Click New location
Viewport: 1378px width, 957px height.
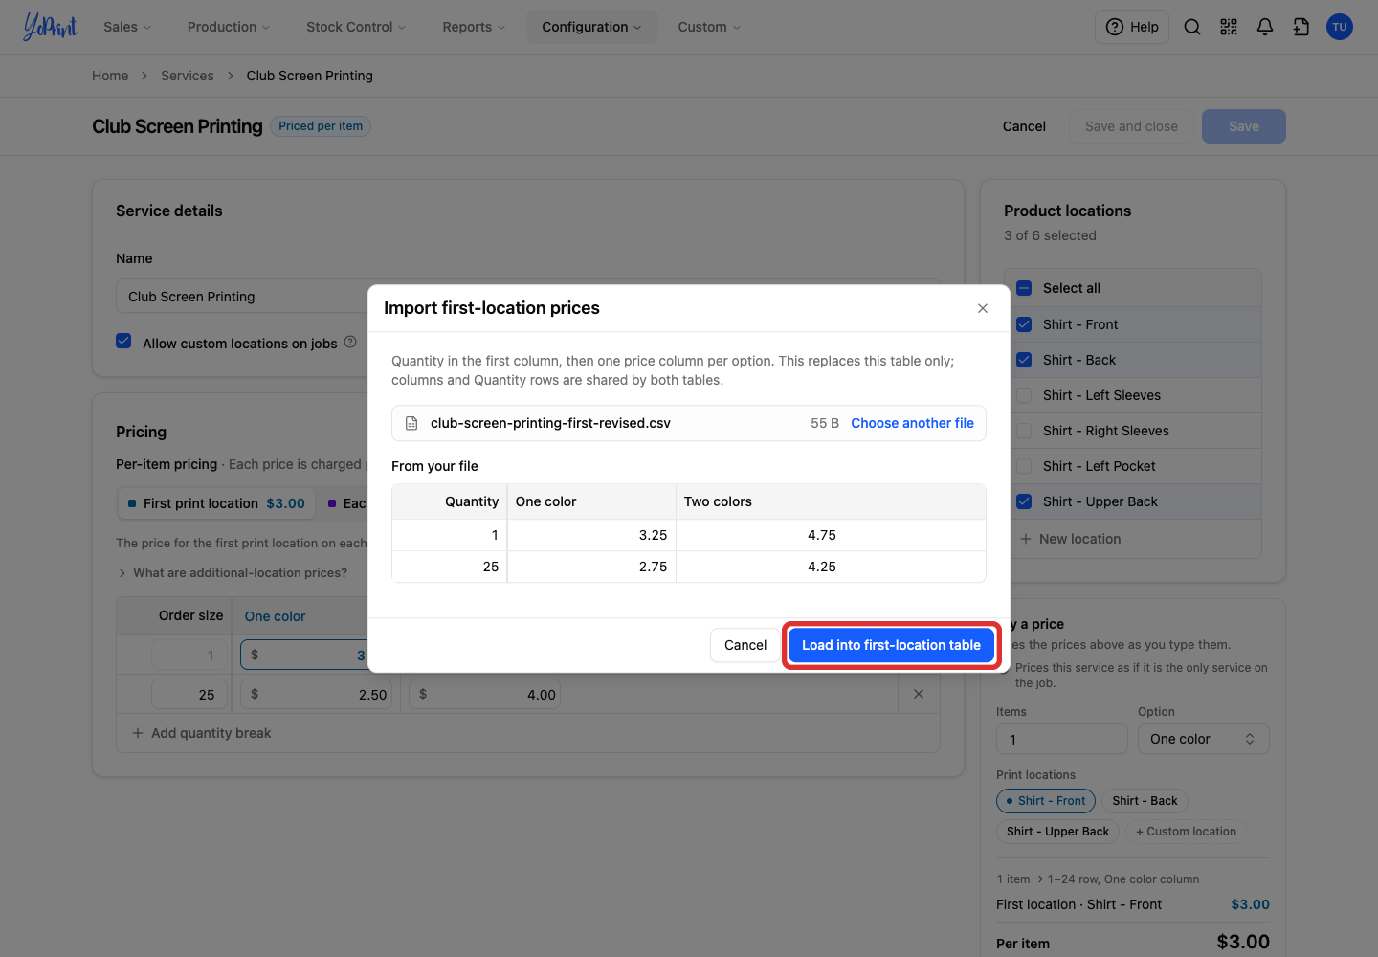tap(1070, 539)
